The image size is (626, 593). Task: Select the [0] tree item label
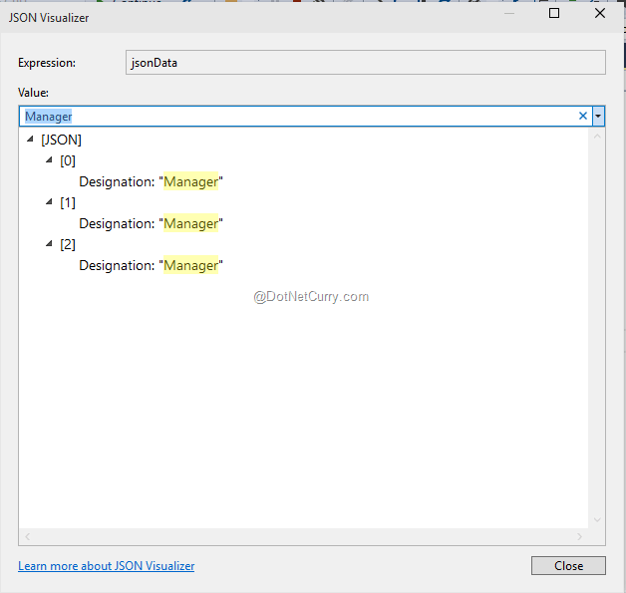(68, 160)
